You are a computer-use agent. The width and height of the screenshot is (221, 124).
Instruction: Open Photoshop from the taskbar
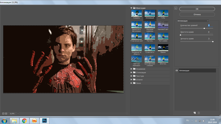click(x=45, y=121)
